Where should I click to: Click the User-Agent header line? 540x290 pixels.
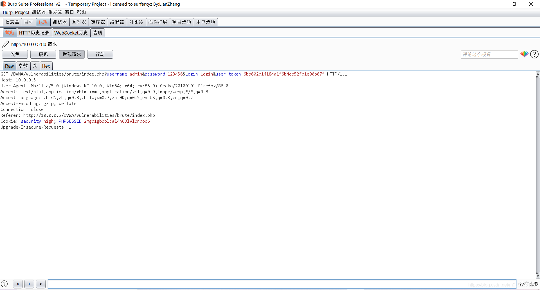tap(114, 86)
